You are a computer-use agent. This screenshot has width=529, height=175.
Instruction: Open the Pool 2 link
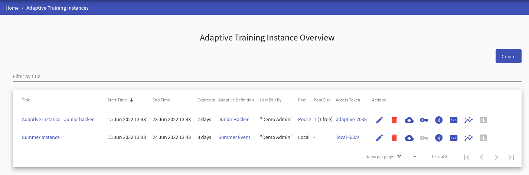(305, 120)
